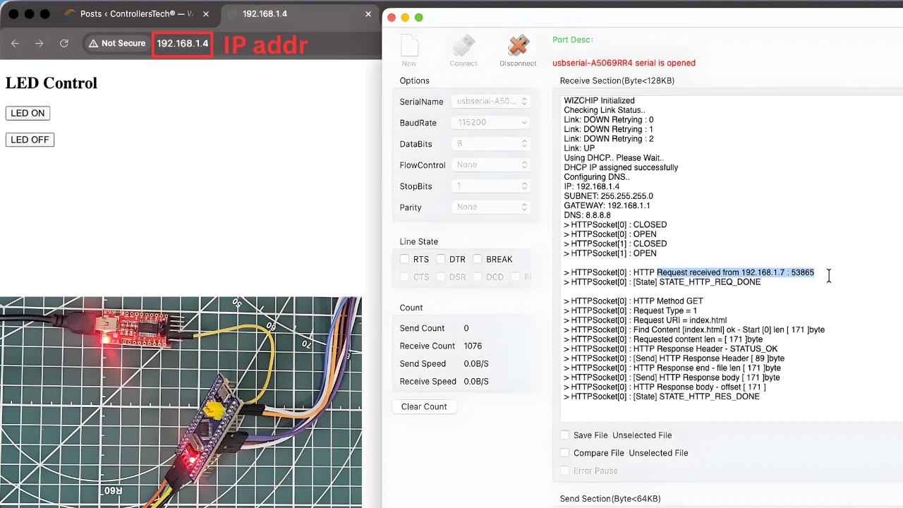The height and width of the screenshot is (508, 903).
Task: Click the Not Secure warning icon
Action: point(93,44)
